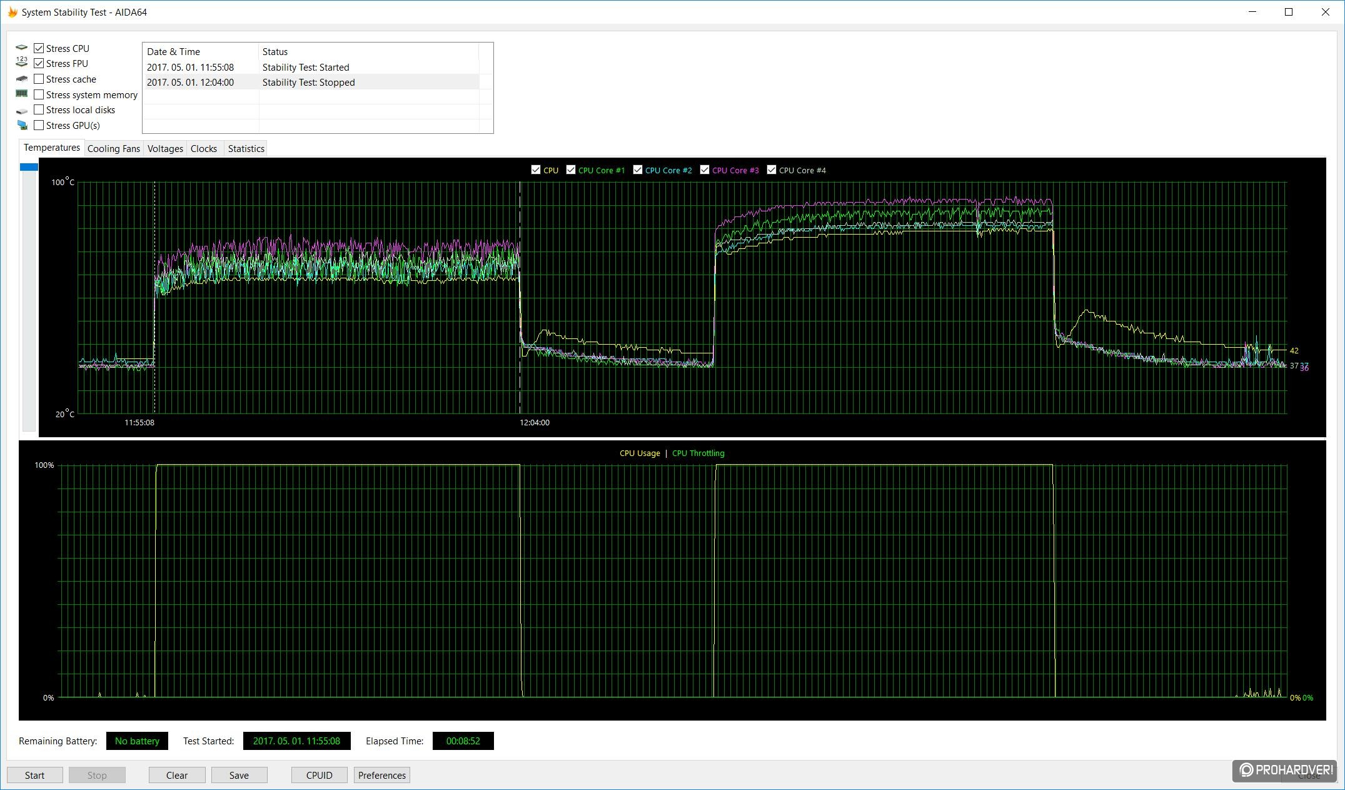The image size is (1345, 790).
Task: Toggle the CPU Core #4 graph checkbox
Action: pyautogui.click(x=771, y=170)
